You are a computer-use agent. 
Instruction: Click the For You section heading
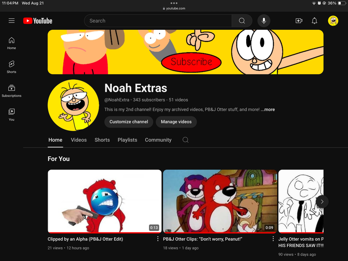tap(59, 159)
